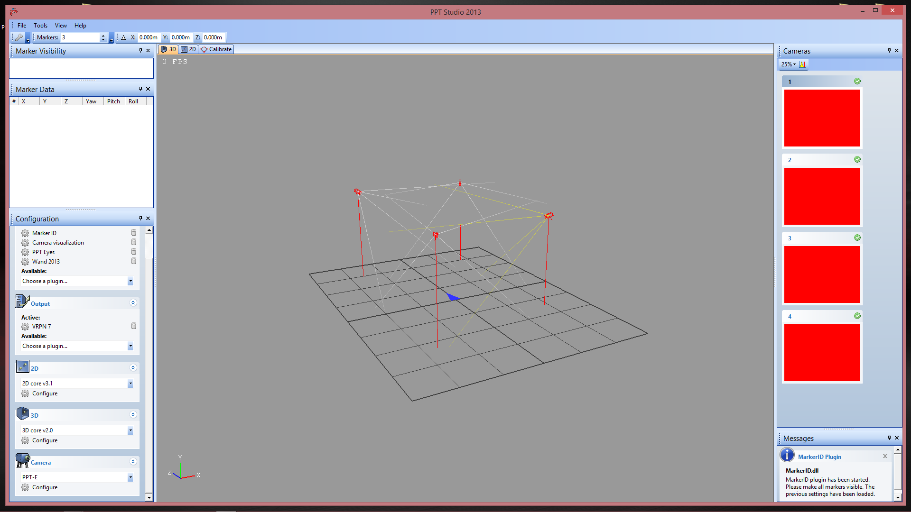Remove the Marker ID plugin via its trash icon

tap(134, 233)
